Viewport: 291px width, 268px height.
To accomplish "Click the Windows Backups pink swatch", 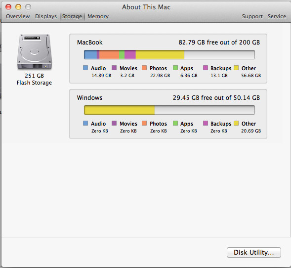I will [206, 123].
